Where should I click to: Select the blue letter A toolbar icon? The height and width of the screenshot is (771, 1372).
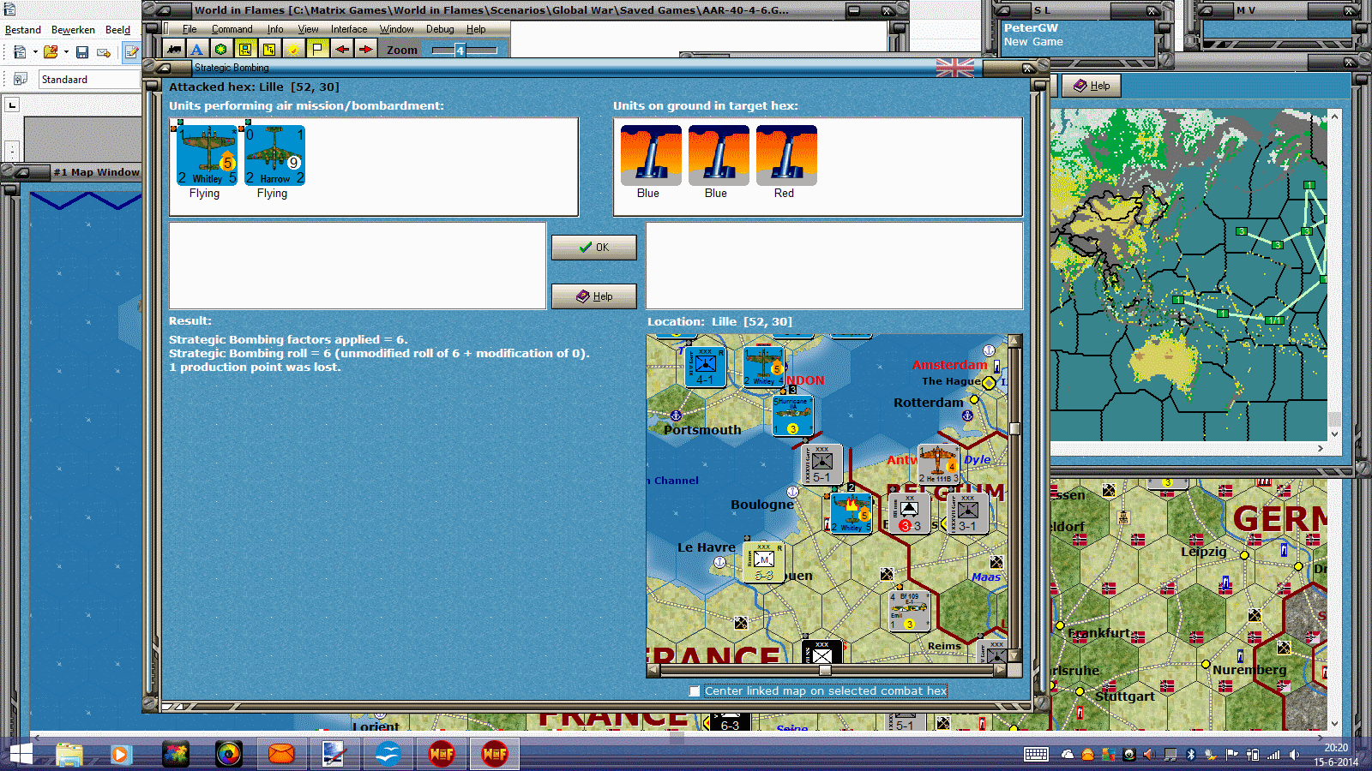(x=197, y=50)
